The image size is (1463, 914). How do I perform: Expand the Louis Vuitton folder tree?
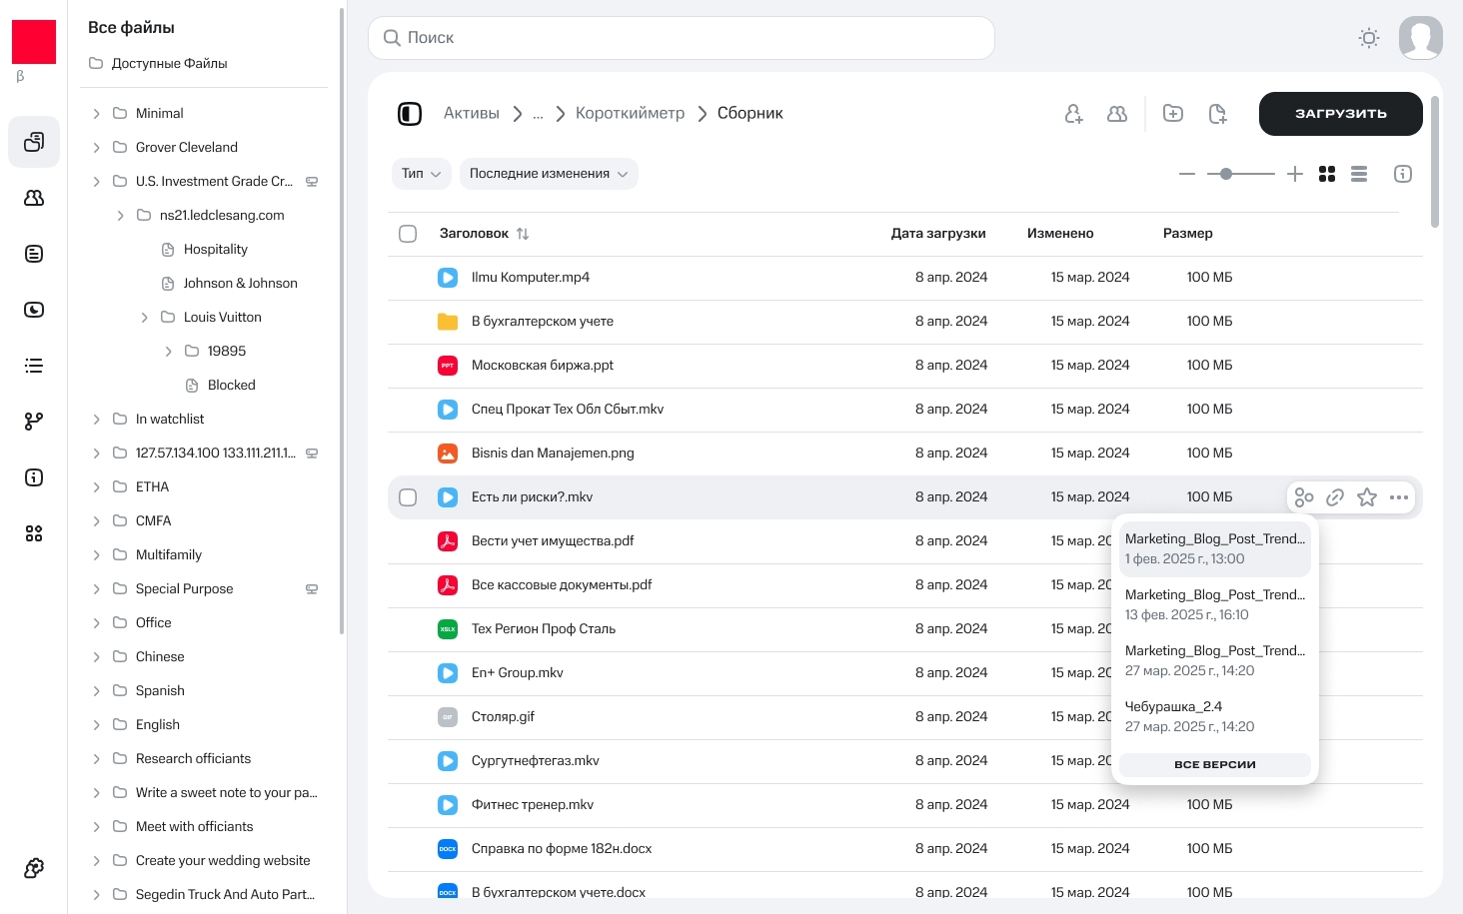(x=144, y=318)
